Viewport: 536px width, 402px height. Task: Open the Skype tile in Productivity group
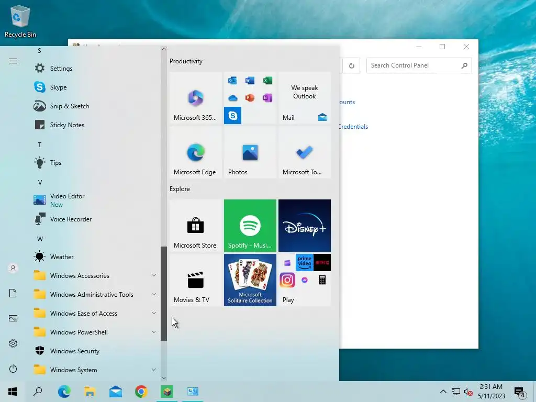(x=233, y=115)
